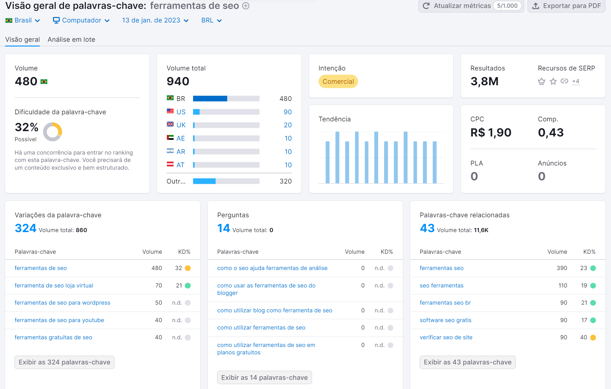The width and height of the screenshot is (611, 389).
Task: Click the computer device icon
Action: (56, 20)
